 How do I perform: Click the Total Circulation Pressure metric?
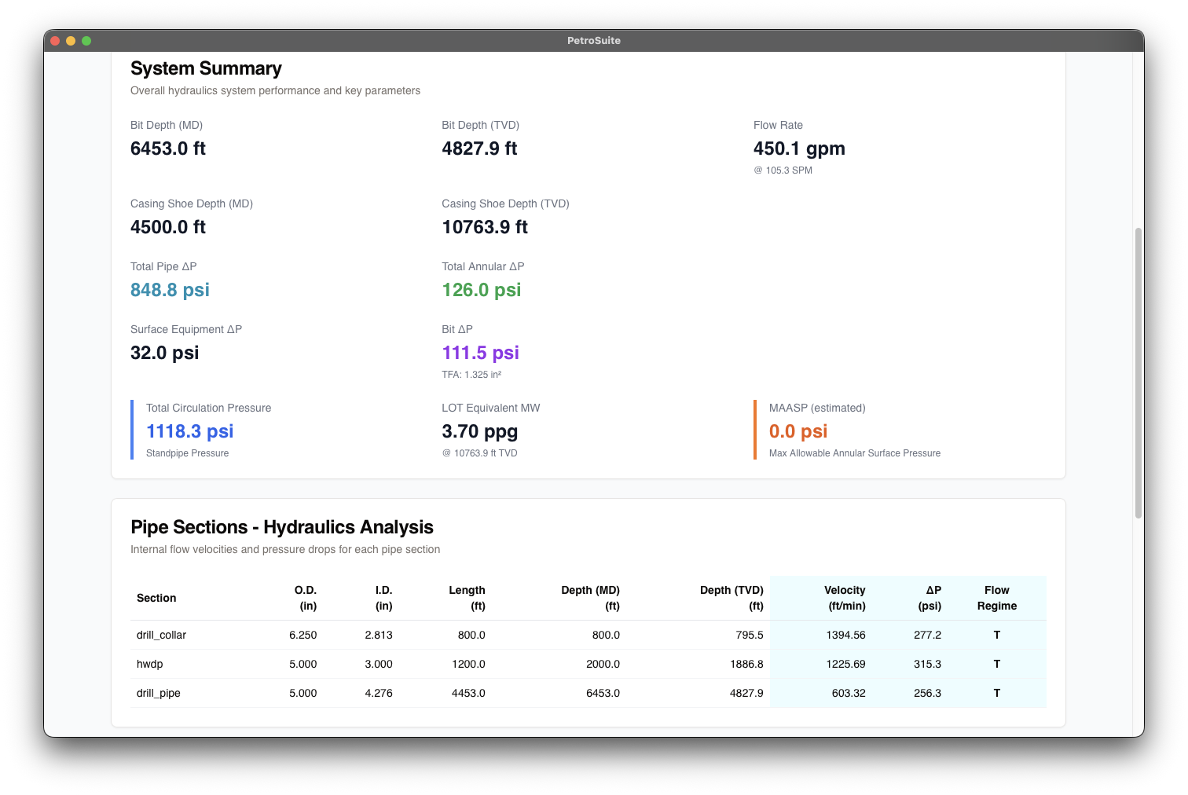[189, 431]
